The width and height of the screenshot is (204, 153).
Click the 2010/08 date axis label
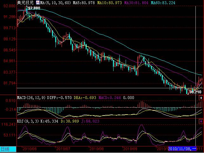pyautogui.click(x=96, y=149)
